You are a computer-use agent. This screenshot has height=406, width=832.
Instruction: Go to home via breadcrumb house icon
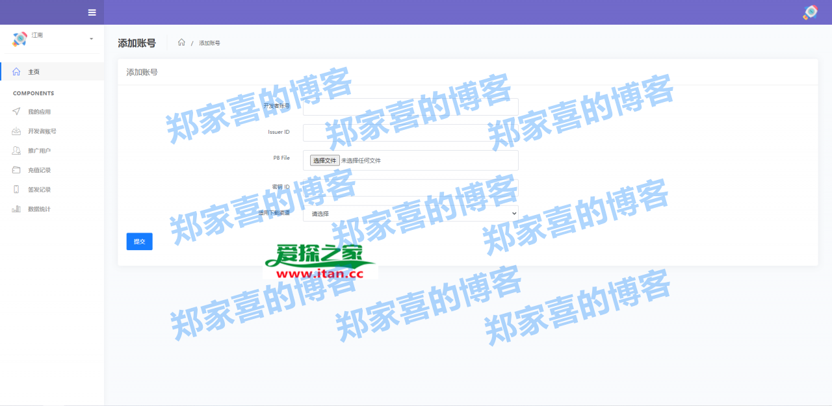[181, 42]
